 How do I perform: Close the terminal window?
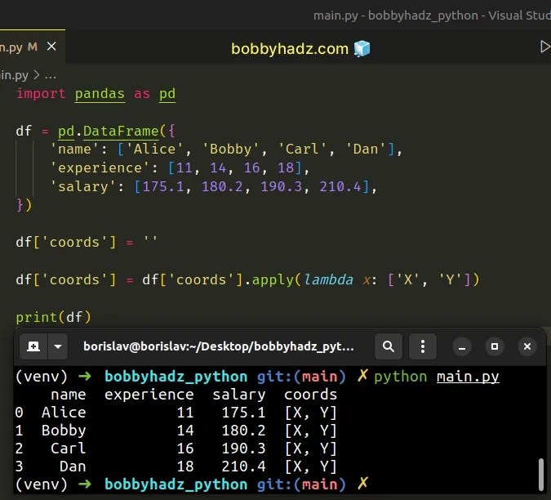[x=527, y=346]
